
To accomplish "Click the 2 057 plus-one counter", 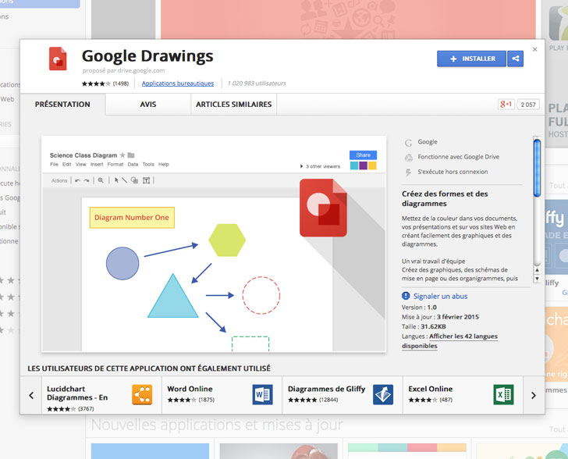I will 527,105.
